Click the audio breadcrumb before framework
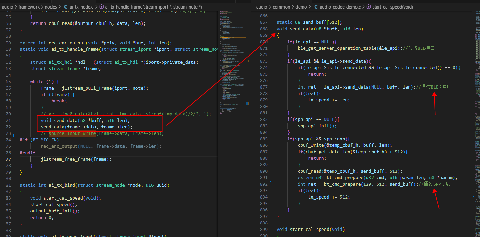The image size is (480, 237). (x=8, y=7)
